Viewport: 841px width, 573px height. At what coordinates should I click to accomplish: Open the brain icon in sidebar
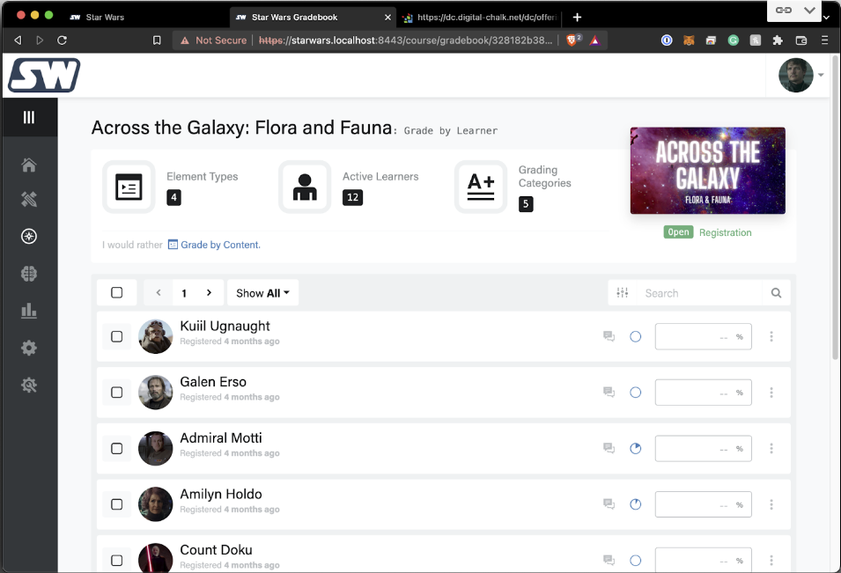29,274
